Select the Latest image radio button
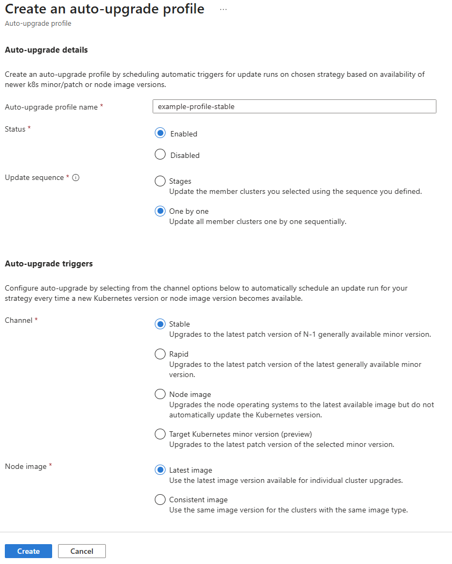 pos(160,470)
